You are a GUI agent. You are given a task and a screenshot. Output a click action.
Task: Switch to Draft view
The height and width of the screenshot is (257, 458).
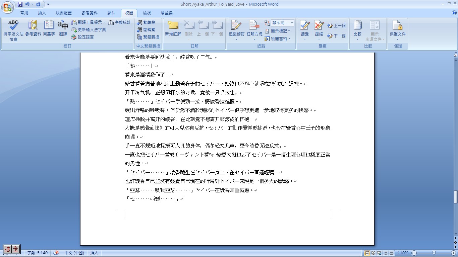(391, 253)
